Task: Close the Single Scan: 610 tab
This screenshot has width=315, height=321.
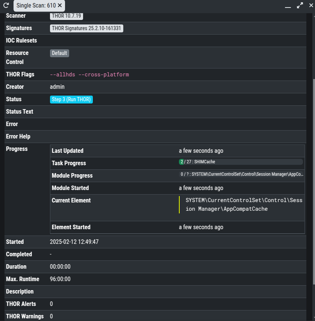Action: 60,6
